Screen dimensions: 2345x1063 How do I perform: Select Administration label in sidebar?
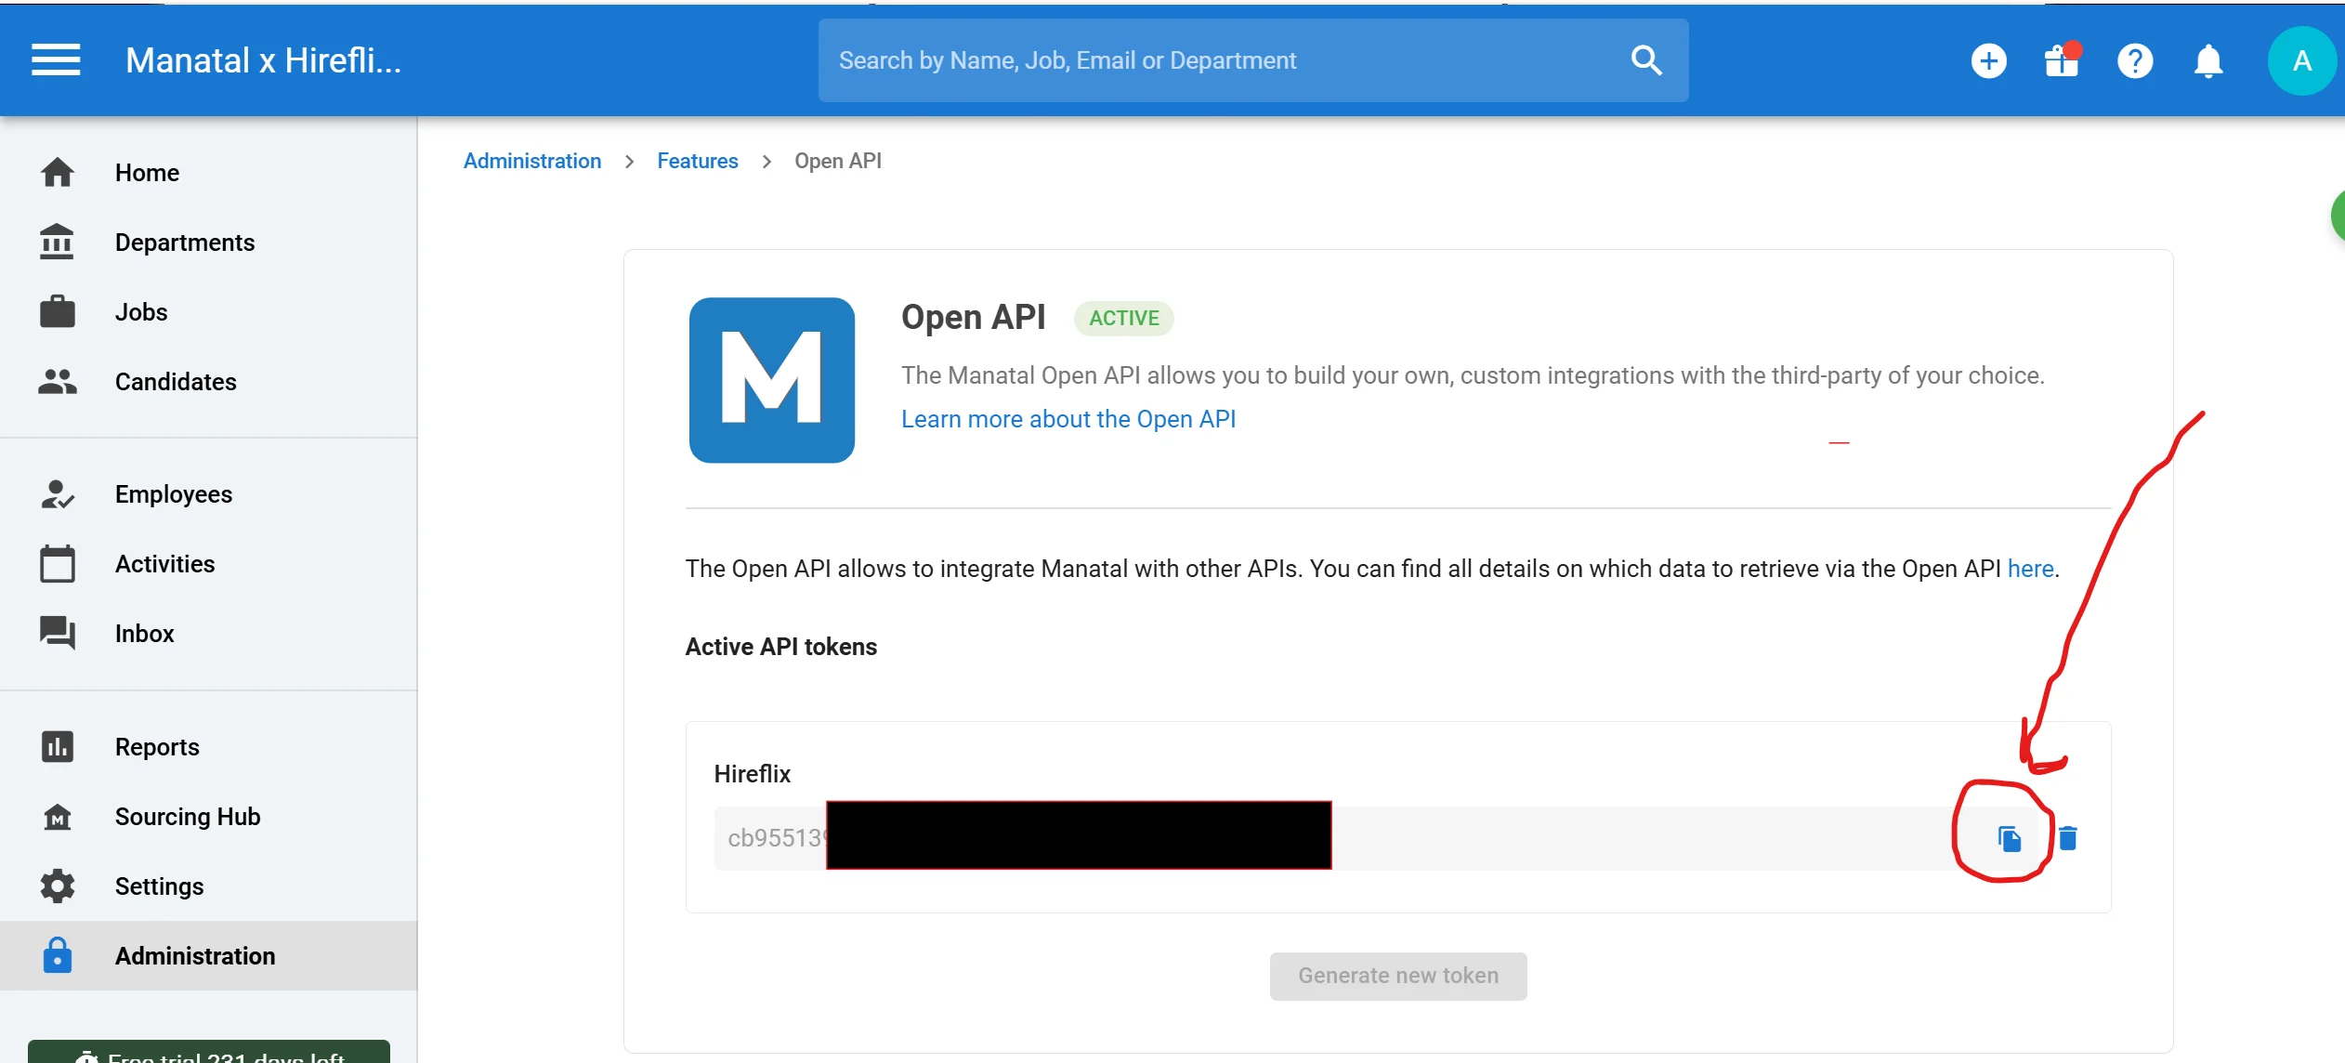195,956
